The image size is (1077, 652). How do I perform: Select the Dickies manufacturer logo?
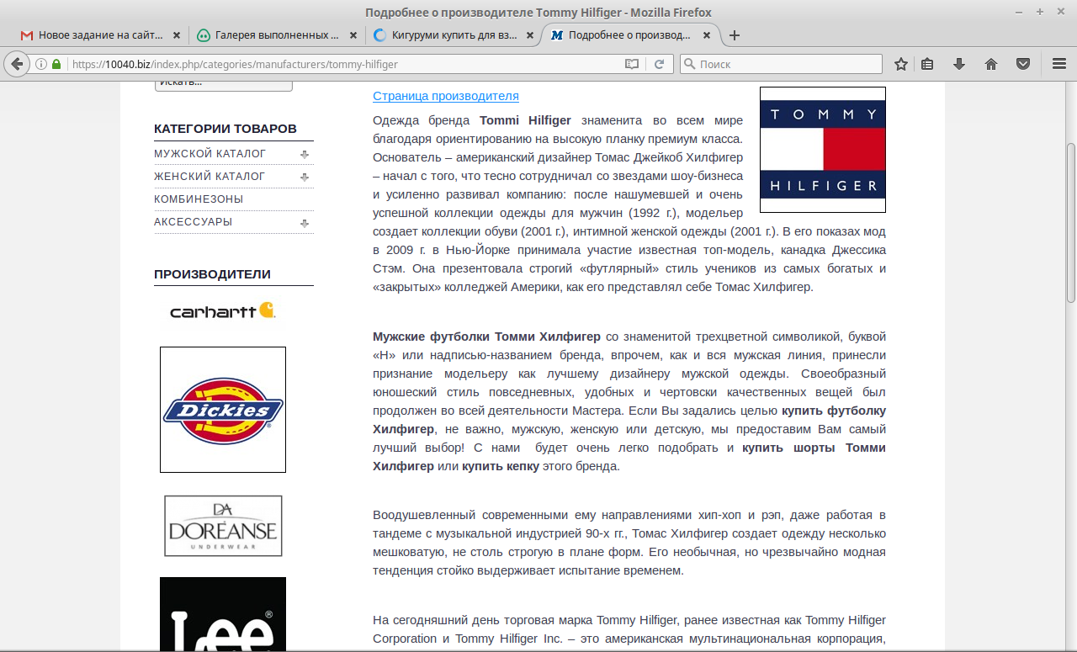(x=223, y=410)
